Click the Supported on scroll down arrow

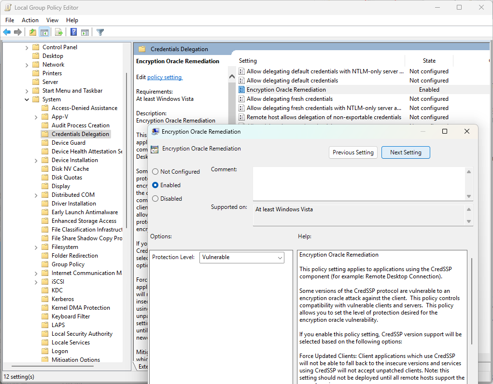click(x=469, y=221)
